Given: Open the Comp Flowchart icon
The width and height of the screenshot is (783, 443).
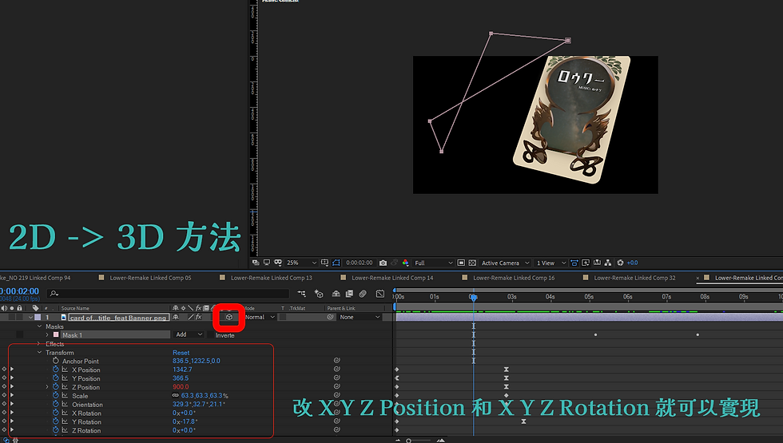Looking at the screenshot, I should (608, 263).
